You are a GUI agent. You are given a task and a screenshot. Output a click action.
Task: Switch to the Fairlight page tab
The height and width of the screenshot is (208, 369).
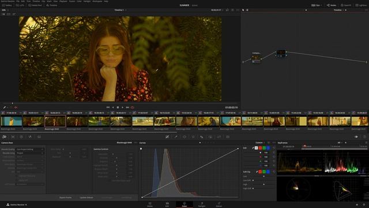[x=202, y=205]
